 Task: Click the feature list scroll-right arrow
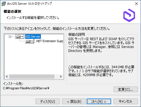(61, 77)
